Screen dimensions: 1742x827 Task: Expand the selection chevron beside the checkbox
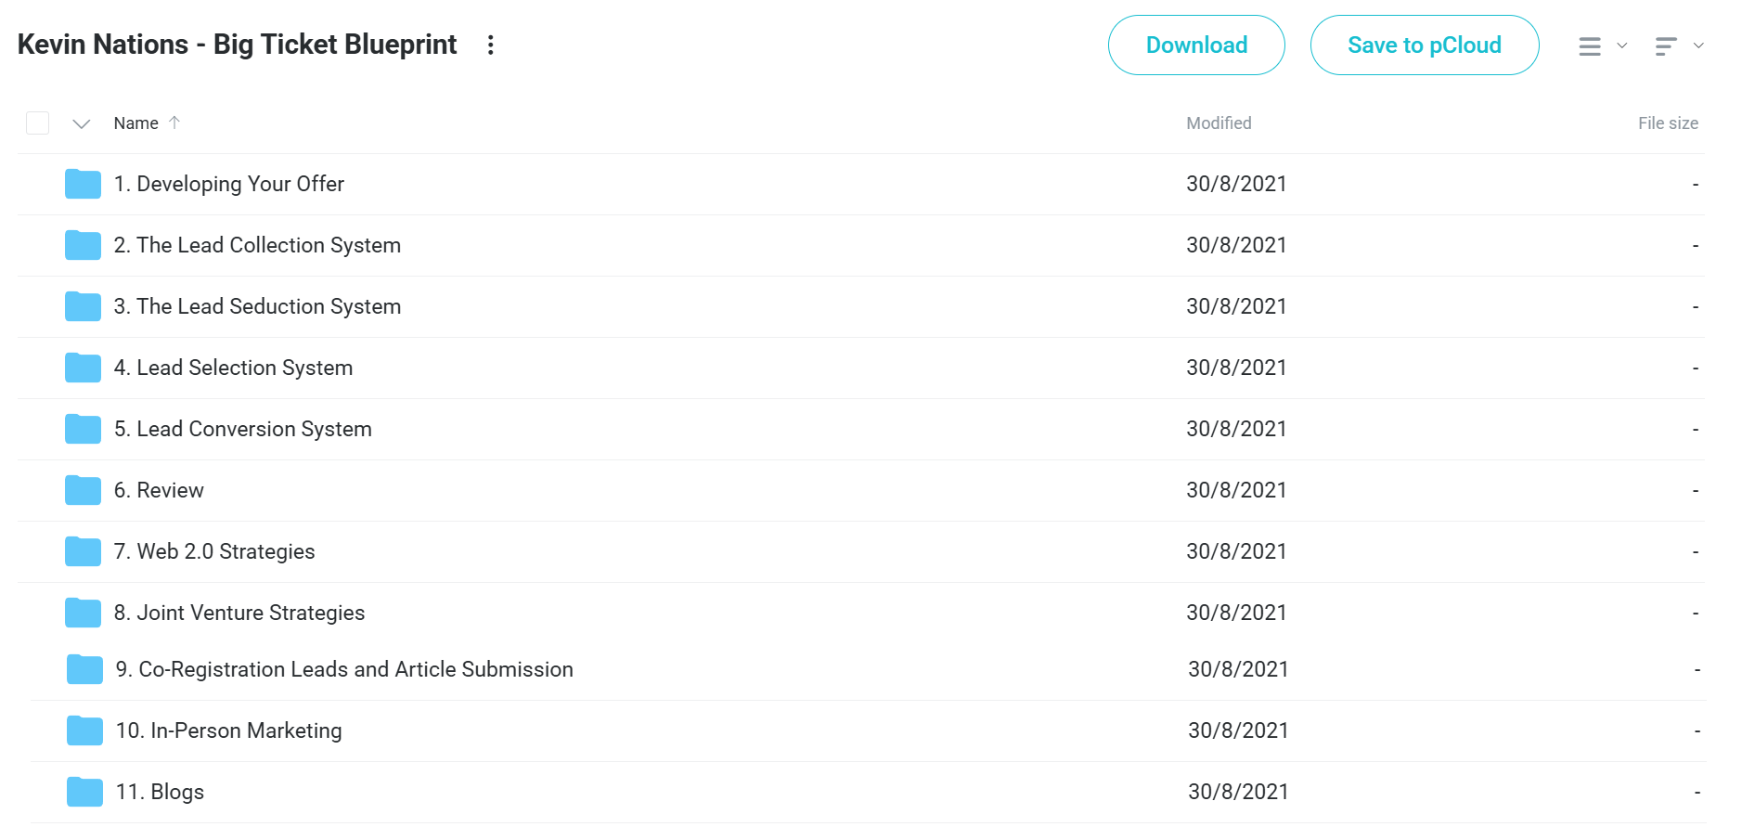[82, 123]
